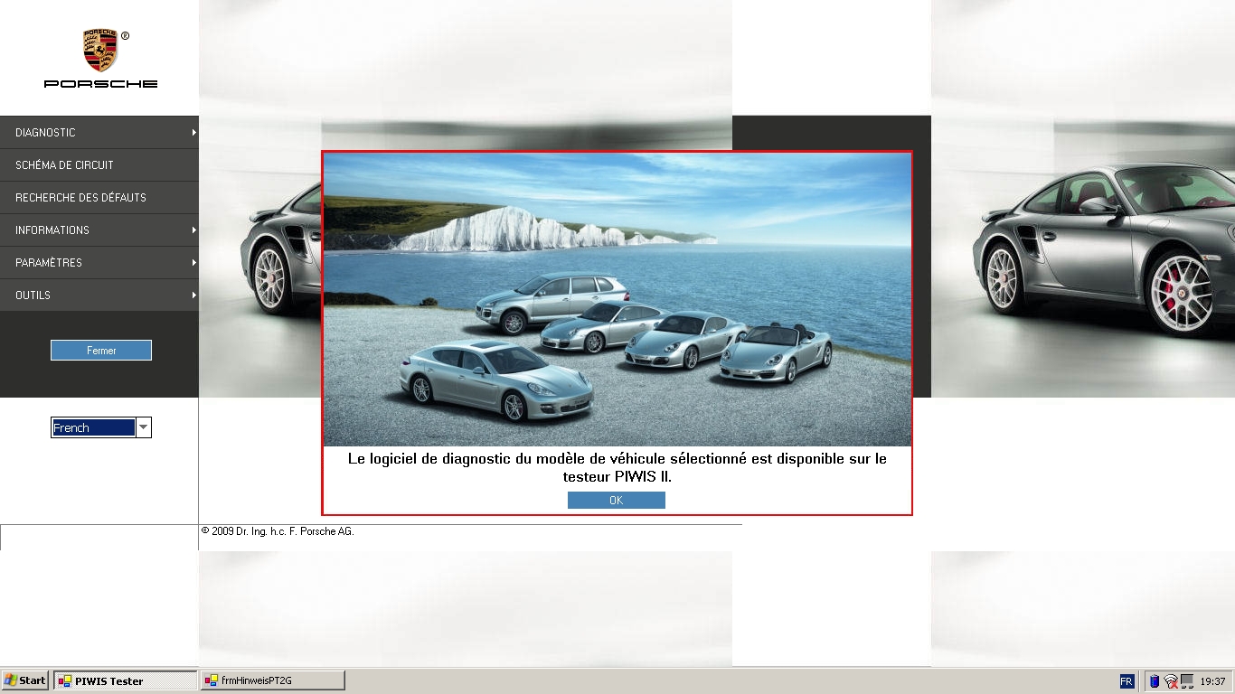Expand the DIAGNOSTIC submenu arrow
This screenshot has height=694, width=1235.
[x=193, y=132]
